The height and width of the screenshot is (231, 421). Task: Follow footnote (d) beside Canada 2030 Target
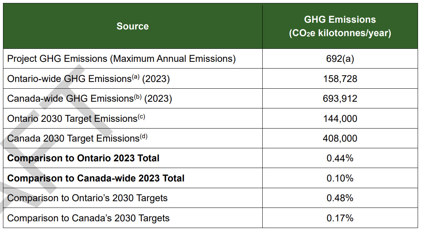pyautogui.click(x=143, y=137)
